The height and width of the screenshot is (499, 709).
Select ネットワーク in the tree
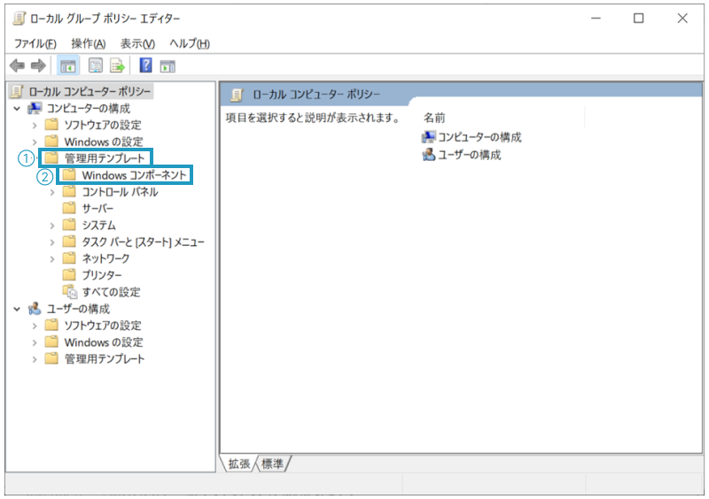point(105,258)
